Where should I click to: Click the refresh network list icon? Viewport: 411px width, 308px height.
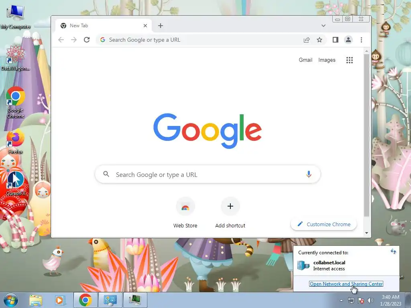click(x=393, y=251)
